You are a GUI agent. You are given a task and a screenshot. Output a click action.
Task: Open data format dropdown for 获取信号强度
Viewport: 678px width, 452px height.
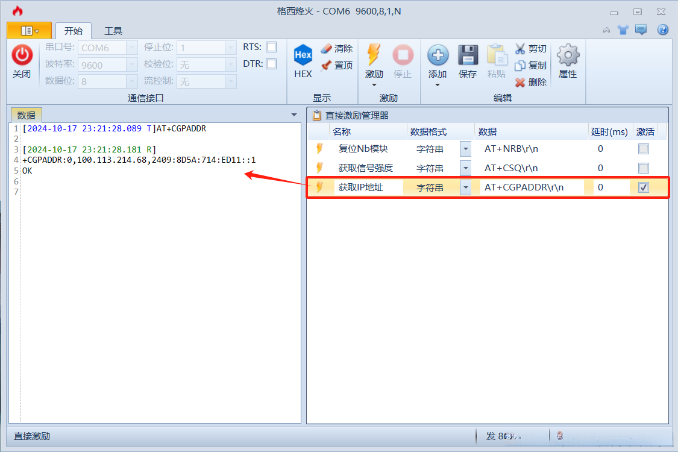click(466, 168)
